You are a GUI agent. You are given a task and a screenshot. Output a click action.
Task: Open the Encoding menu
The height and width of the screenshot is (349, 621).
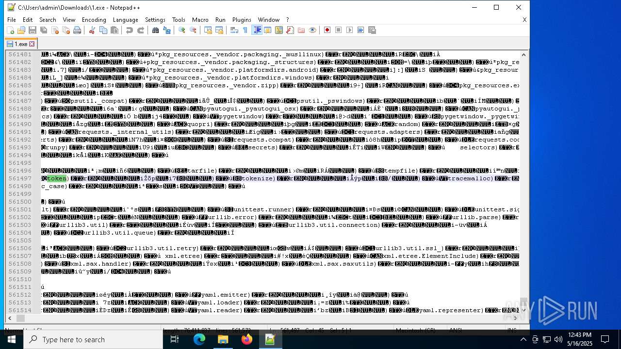coord(94,20)
